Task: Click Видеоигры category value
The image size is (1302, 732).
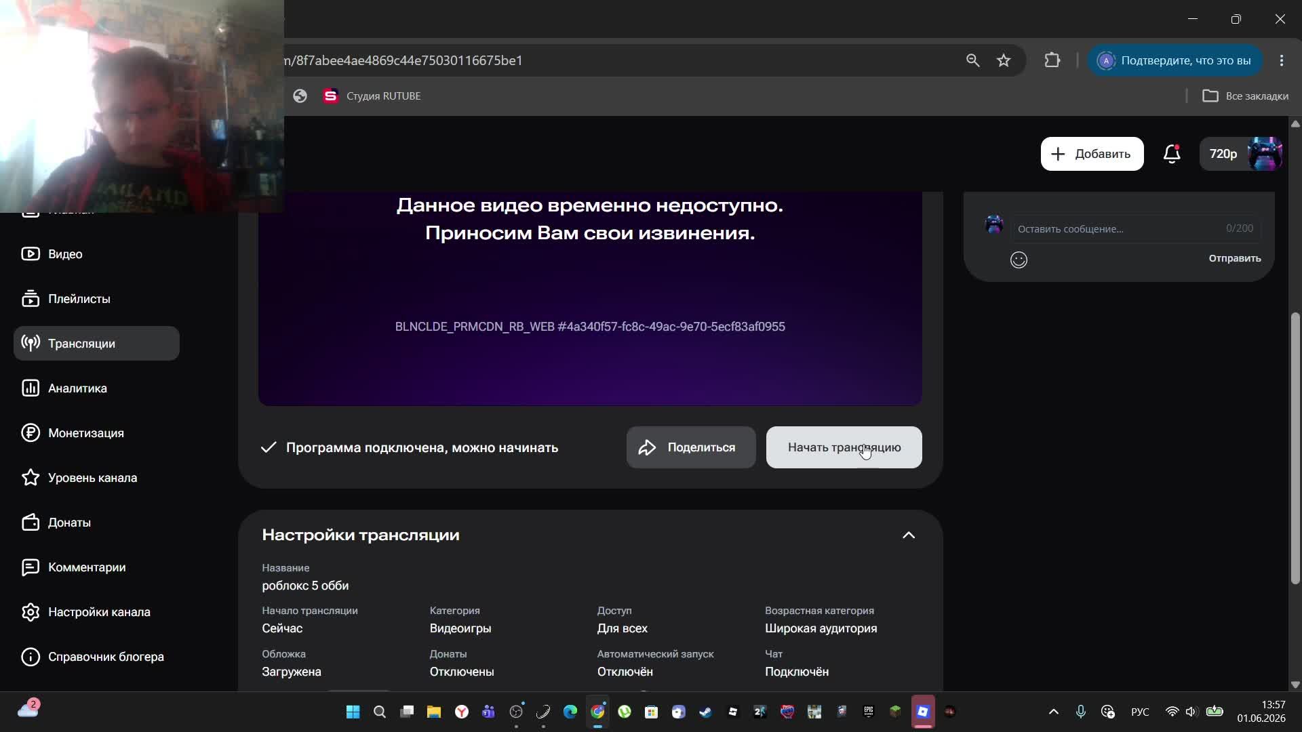Action: pyautogui.click(x=460, y=628)
